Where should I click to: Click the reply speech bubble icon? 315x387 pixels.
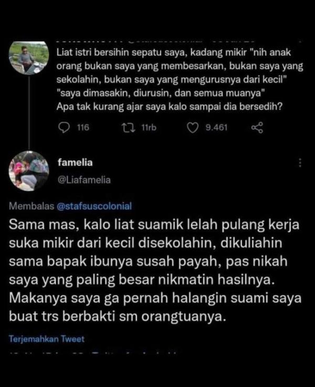tap(64, 128)
